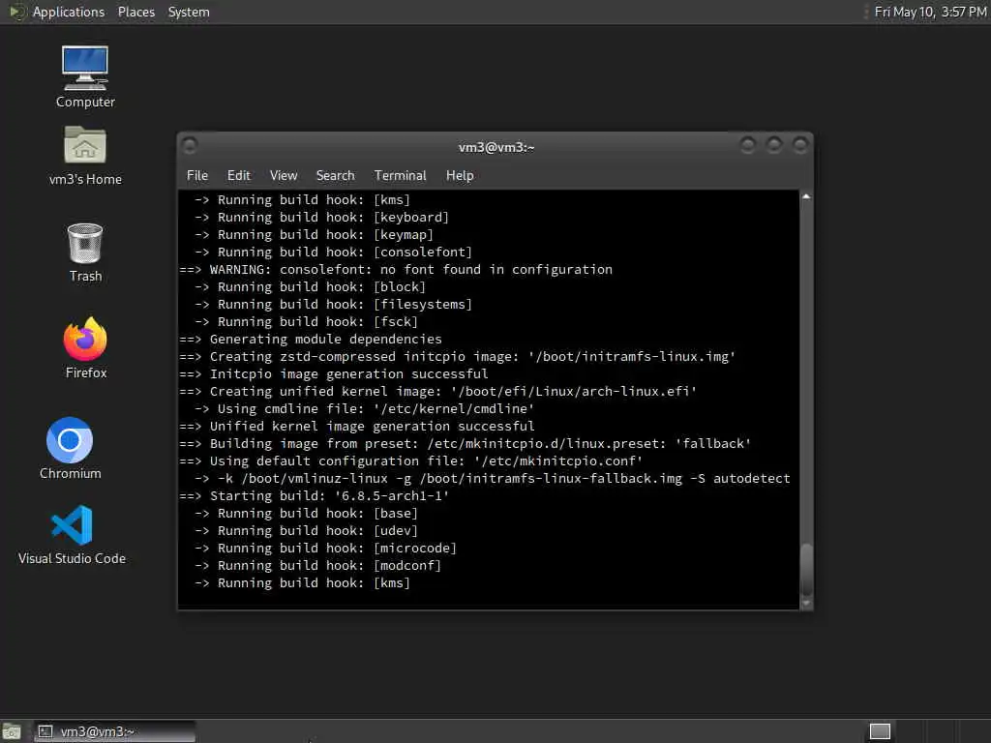Click the [block] build hook line
Screen dimensions: 991x743
pyautogui.click(x=311, y=286)
